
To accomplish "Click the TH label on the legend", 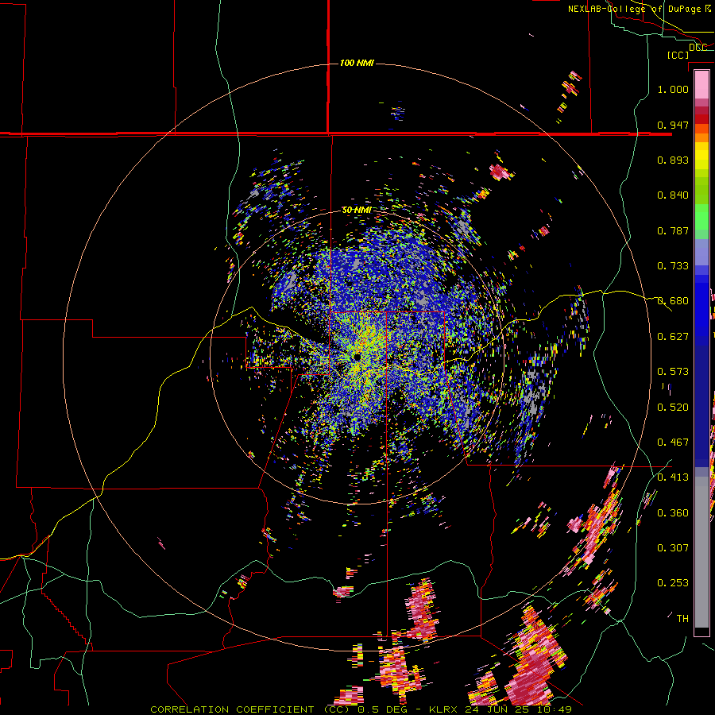I will coord(682,619).
